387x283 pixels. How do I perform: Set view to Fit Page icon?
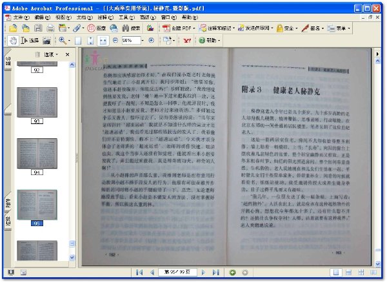pos(90,41)
